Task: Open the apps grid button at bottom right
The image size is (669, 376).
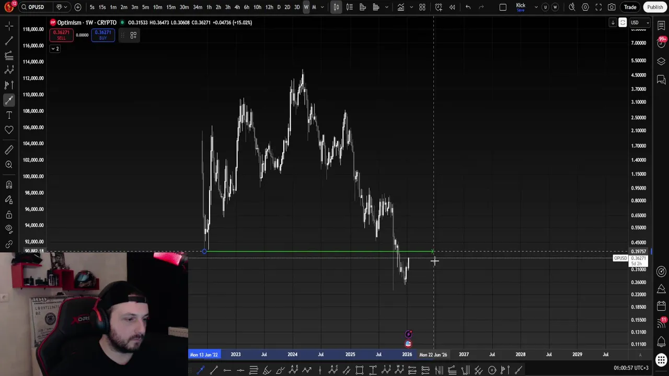Action: (x=661, y=360)
